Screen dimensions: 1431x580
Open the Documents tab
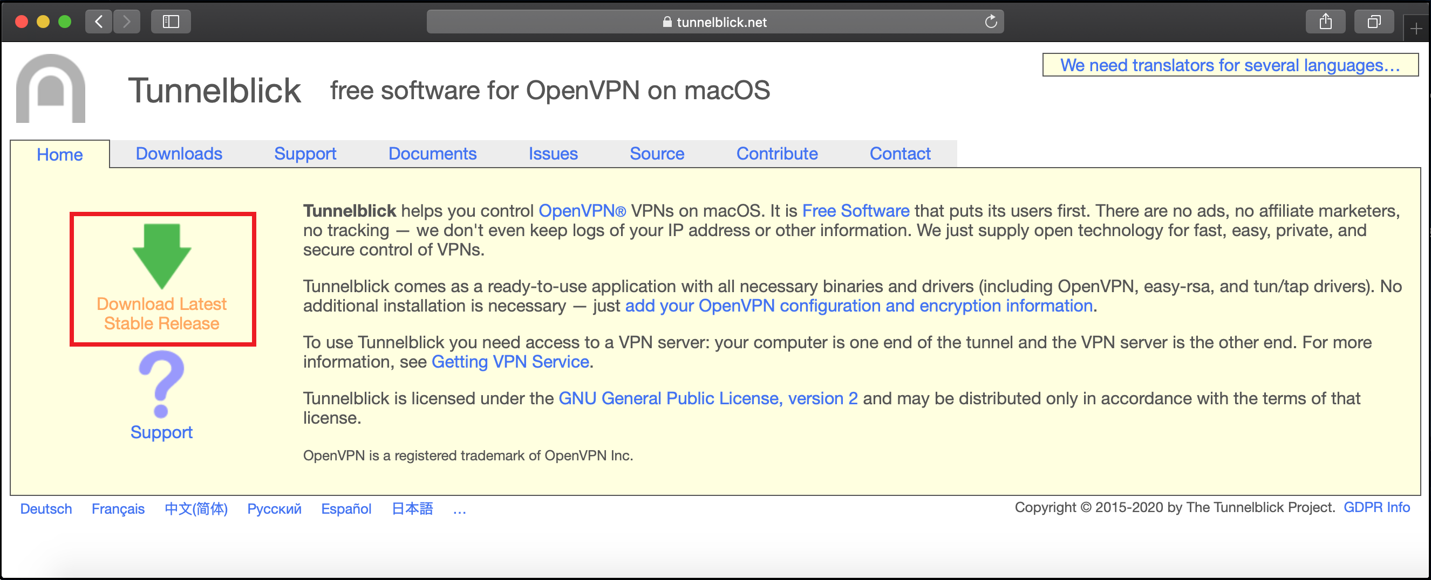tap(432, 153)
